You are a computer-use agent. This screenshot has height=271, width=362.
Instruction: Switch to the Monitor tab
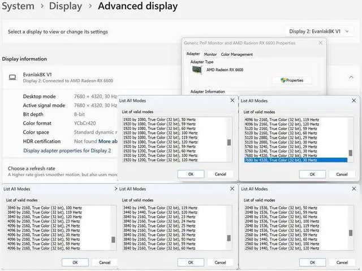point(210,54)
